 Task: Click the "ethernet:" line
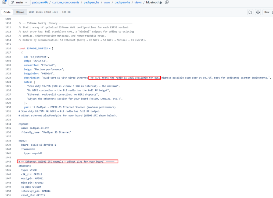click(x=25, y=166)
